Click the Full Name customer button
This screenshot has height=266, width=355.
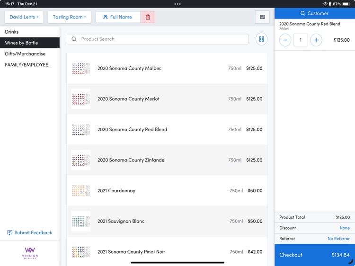(x=118, y=17)
